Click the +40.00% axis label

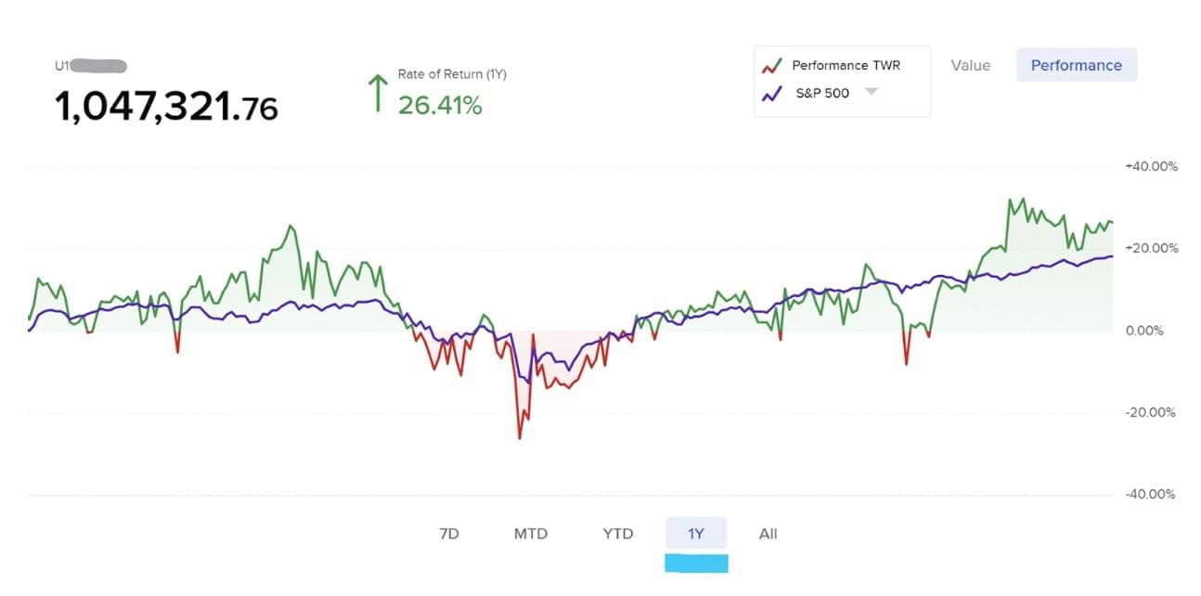pyautogui.click(x=1152, y=167)
